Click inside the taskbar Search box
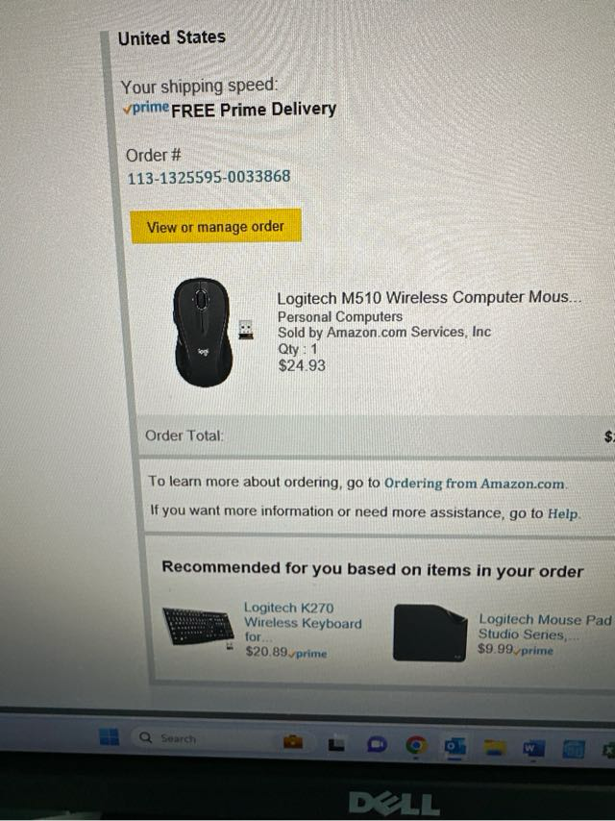 202,738
